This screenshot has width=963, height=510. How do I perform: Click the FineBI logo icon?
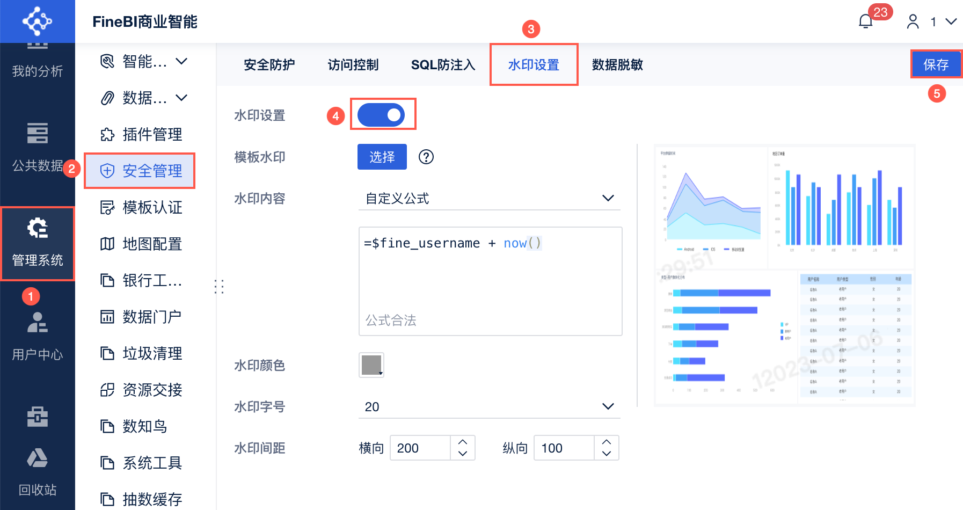(x=37, y=21)
